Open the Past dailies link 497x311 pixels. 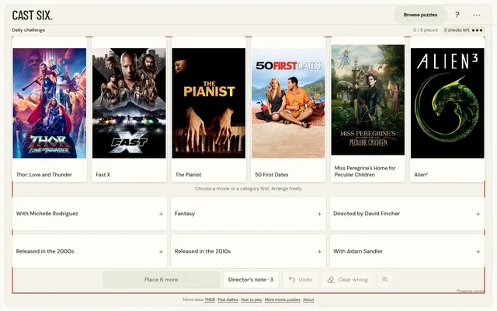[x=228, y=299]
